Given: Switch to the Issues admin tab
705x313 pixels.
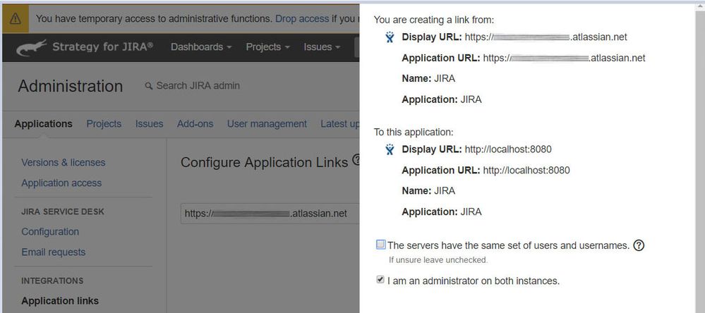Looking at the screenshot, I should click(x=150, y=124).
